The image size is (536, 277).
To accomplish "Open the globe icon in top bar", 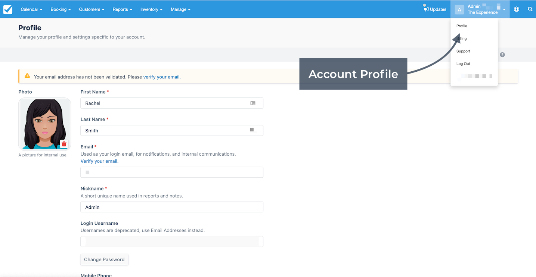I will pyautogui.click(x=517, y=9).
